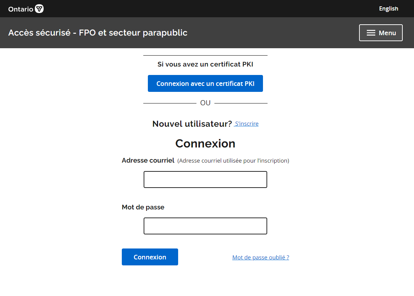The height and width of the screenshot is (296, 414).
Task: Click the Ontario wordmark text
Action: pyautogui.click(x=21, y=9)
